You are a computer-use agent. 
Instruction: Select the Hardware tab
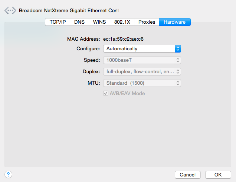(175, 22)
